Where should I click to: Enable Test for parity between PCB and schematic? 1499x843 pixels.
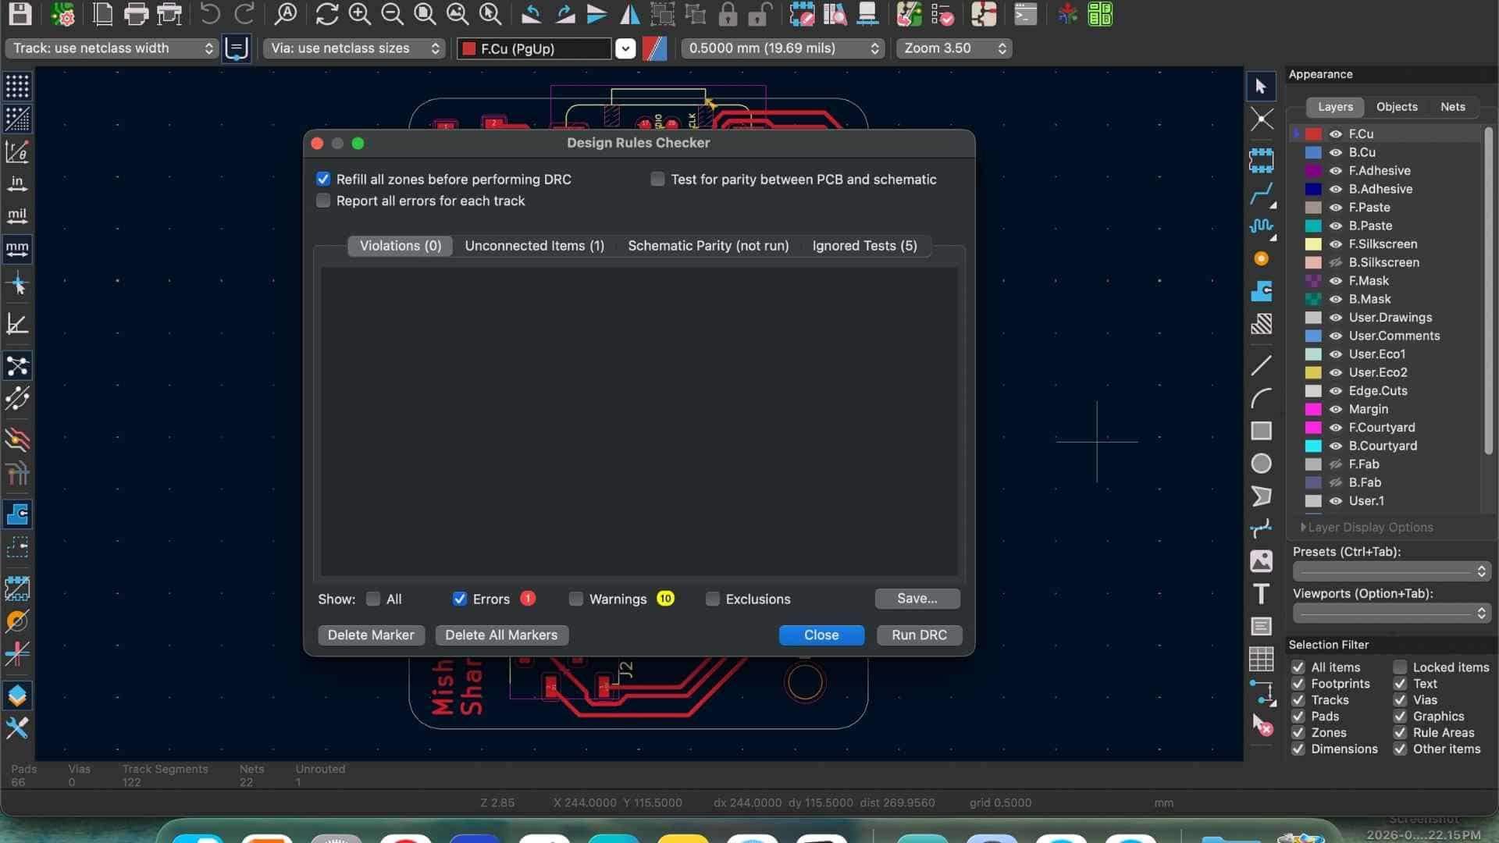[x=657, y=180]
